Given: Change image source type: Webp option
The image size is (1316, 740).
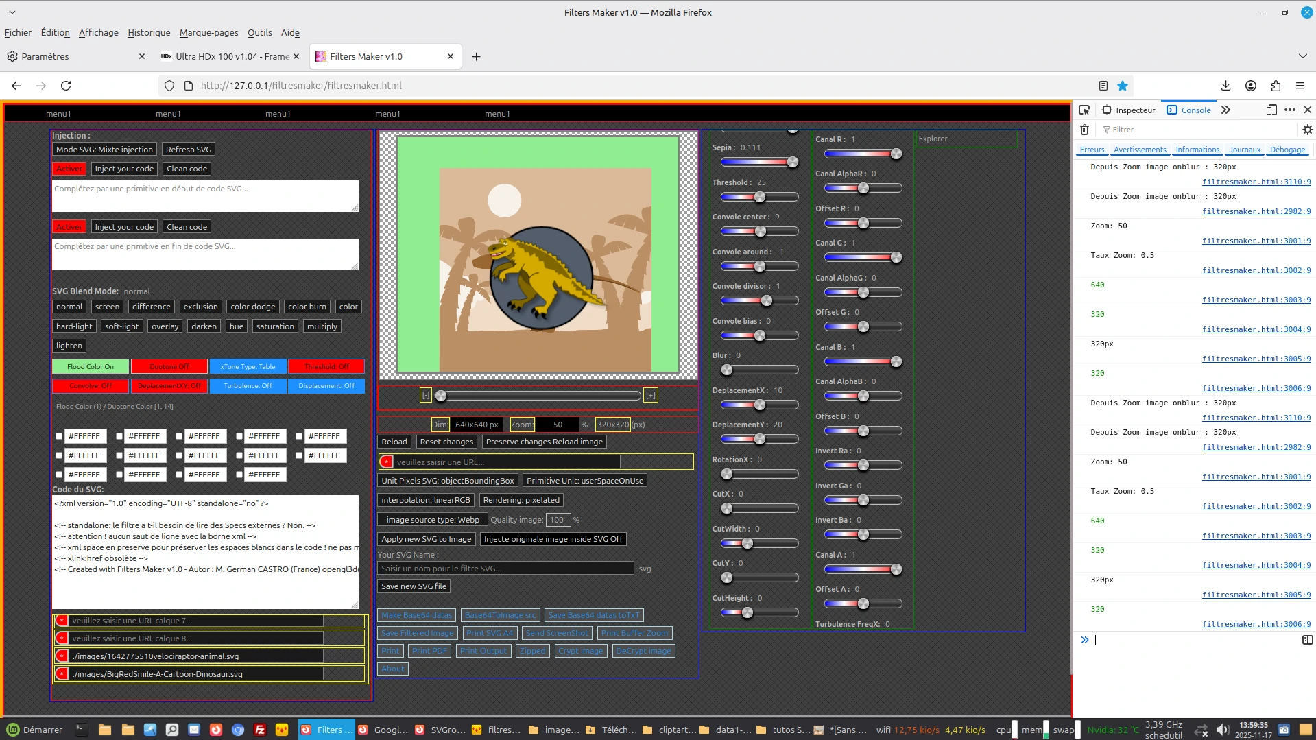Looking at the screenshot, I should click(433, 520).
